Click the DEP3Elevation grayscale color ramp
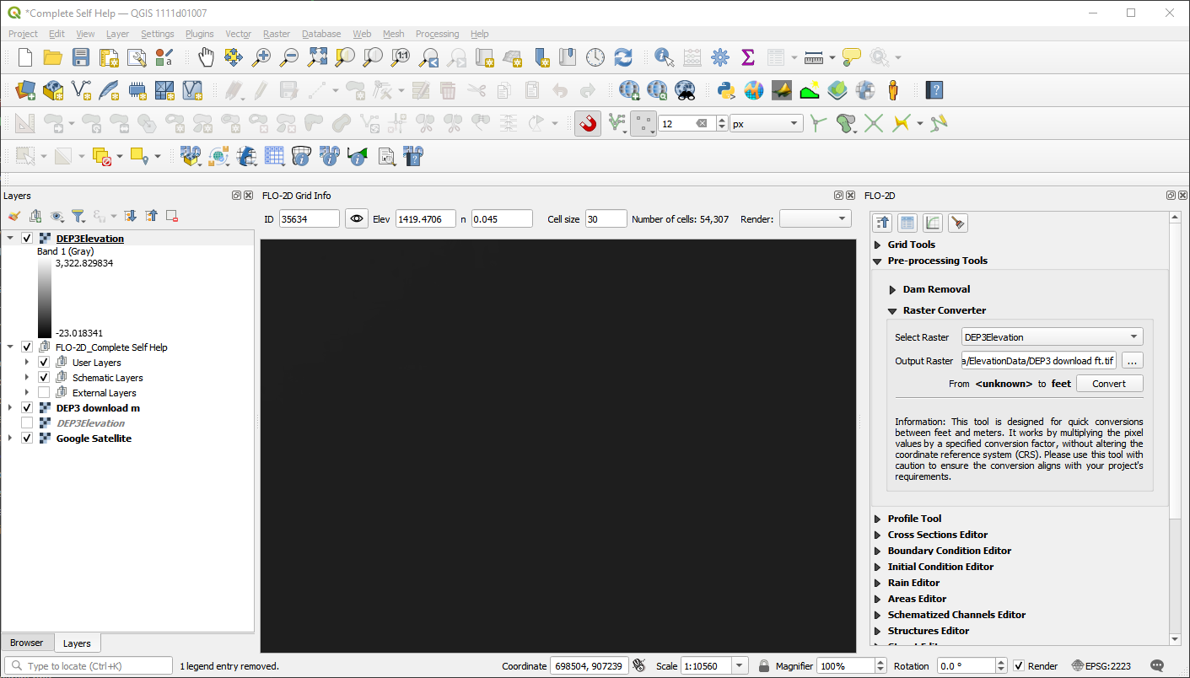The width and height of the screenshot is (1190, 678). point(44,298)
